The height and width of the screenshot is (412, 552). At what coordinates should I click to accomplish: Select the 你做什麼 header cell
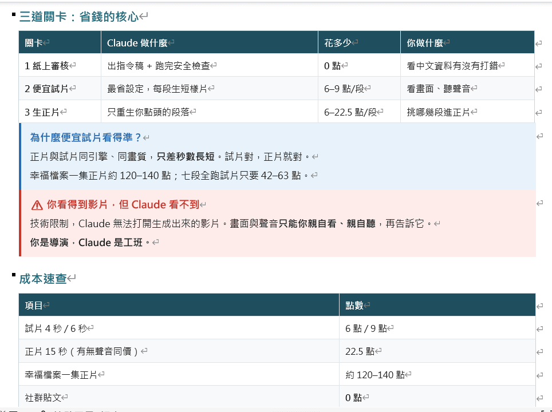click(x=467, y=42)
